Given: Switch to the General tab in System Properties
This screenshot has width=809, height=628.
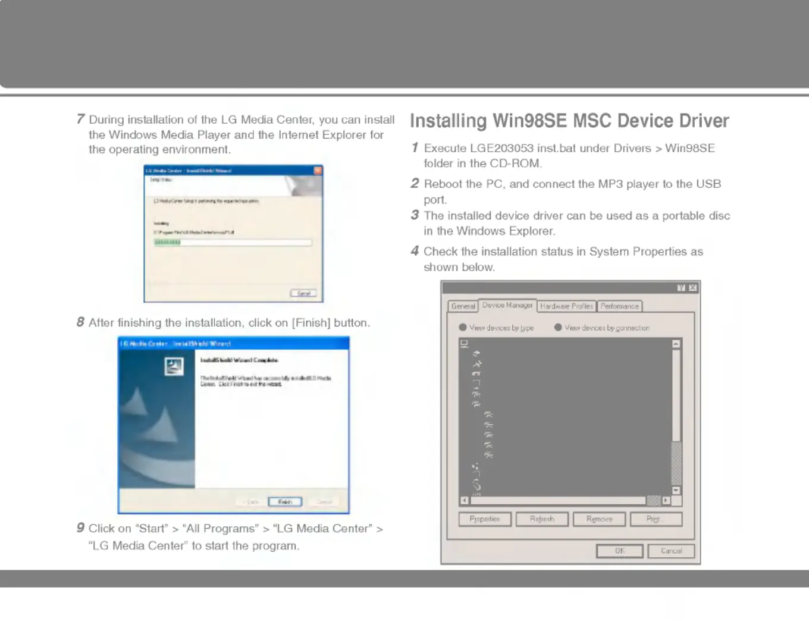Looking at the screenshot, I should click(463, 306).
